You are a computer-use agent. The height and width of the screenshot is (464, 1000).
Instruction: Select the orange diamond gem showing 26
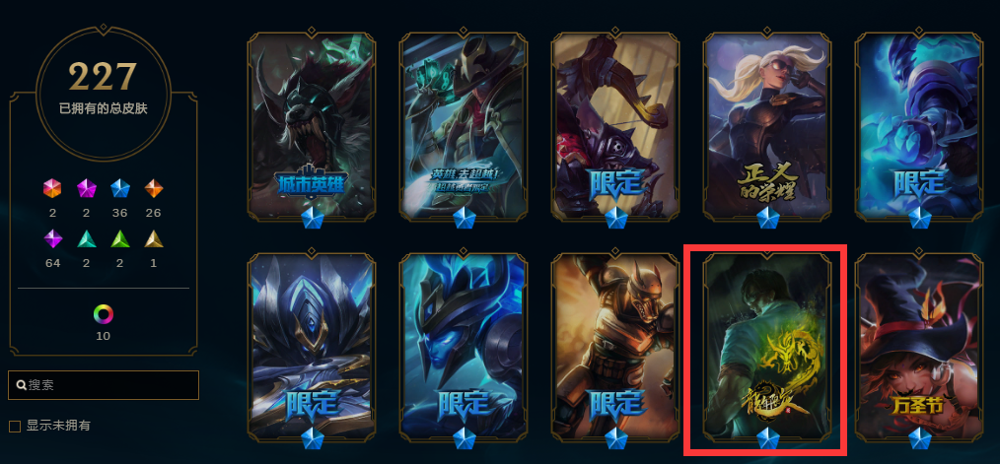[153, 189]
